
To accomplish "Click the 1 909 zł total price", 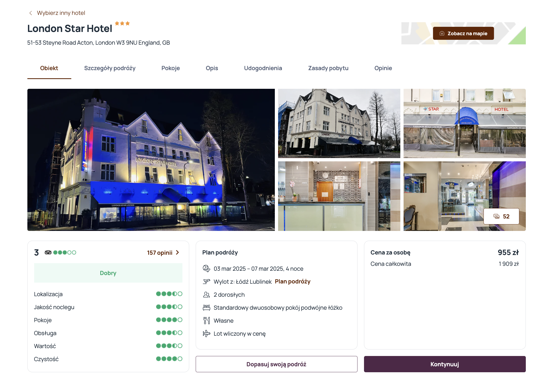I will click(509, 264).
